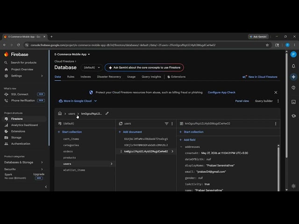Select the products collection
Image resolution: width=299 pixels, height=224 pixels.
point(70,158)
